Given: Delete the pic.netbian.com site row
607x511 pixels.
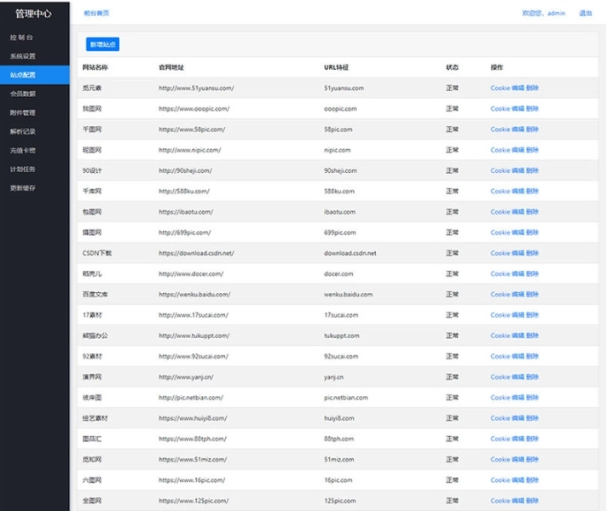Looking at the screenshot, I should click(x=532, y=398).
